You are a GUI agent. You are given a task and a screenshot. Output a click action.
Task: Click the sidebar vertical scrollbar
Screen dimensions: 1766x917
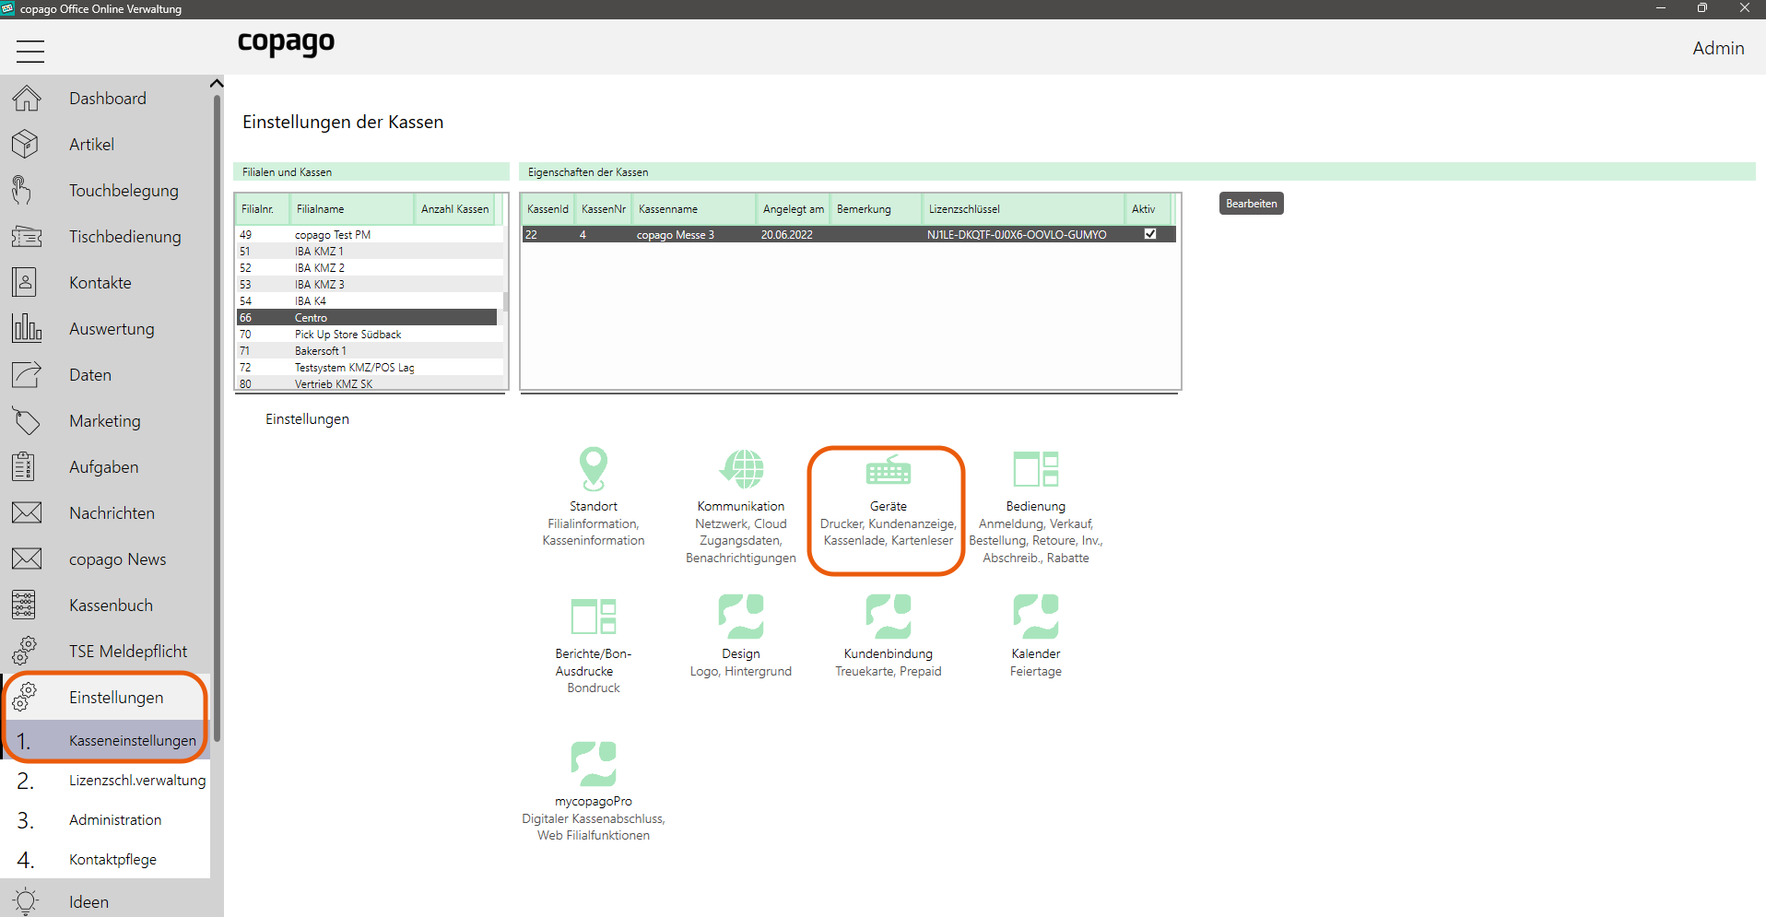[218, 419]
